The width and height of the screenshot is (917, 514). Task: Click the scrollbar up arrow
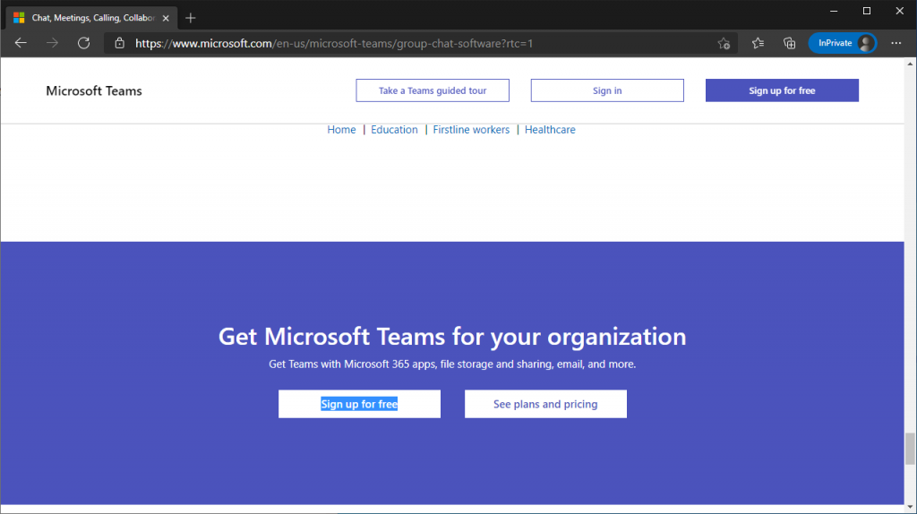(x=910, y=64)
